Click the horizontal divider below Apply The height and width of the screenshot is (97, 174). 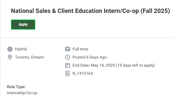click(x=87, y=38)
